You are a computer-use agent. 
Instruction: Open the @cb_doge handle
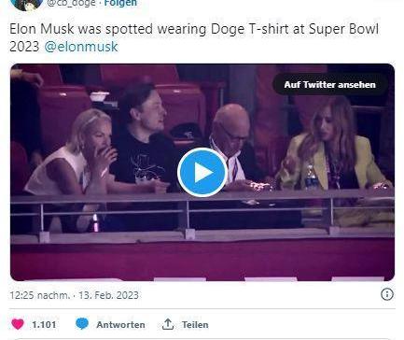71,4
